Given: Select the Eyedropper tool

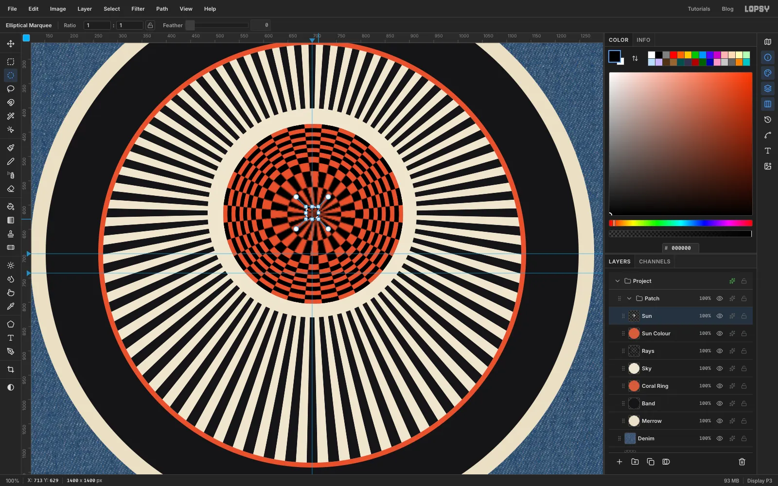Looking at the screenshot, I should click(11, 306).
